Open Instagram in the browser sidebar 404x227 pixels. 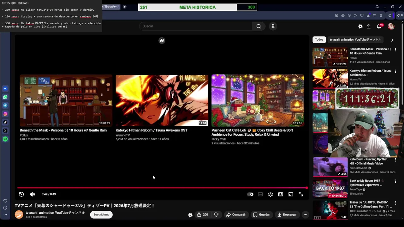click(5, 114)
